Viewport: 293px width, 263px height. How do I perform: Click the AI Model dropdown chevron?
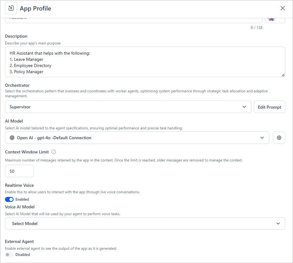point(262,138)
